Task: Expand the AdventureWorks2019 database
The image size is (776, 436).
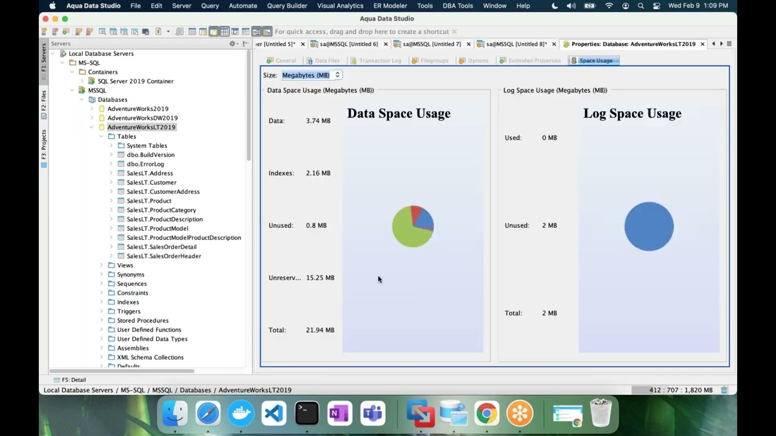Action: tap(92, 109)
